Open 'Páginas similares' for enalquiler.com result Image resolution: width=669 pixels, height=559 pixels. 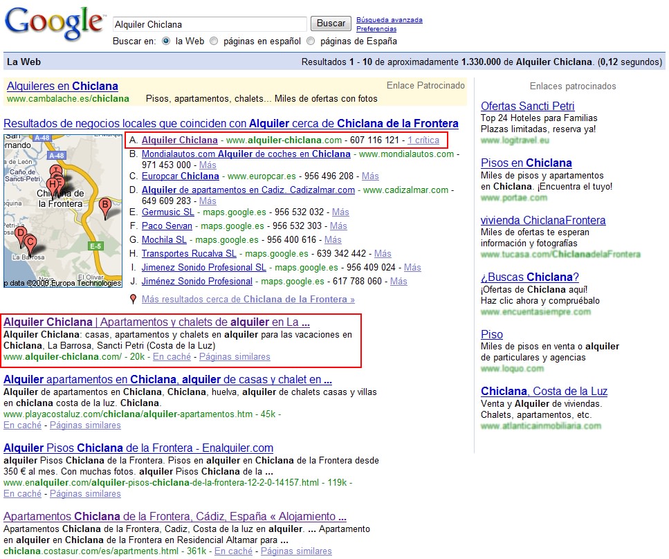(x=85, y=494)
